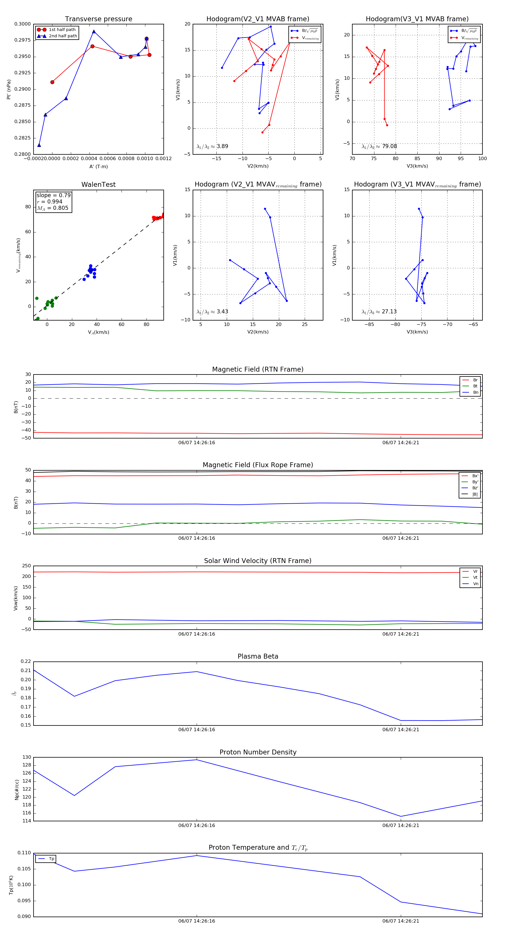Select the 'Tp' legend entry

46,859
